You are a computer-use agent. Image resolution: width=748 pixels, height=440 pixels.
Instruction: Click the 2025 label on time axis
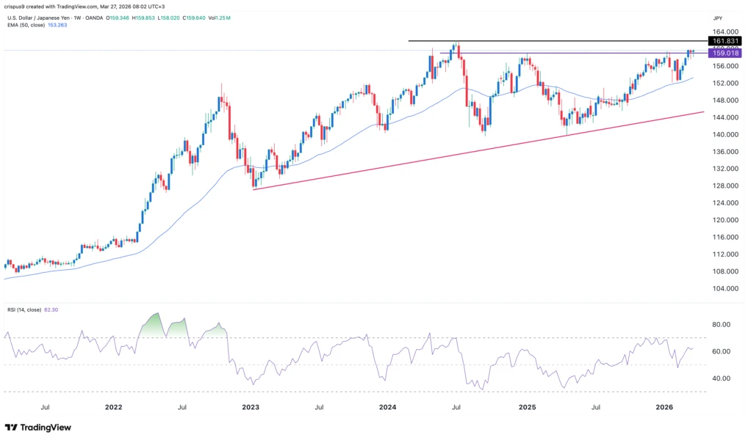pyautogui.click(x=526, y=406)
